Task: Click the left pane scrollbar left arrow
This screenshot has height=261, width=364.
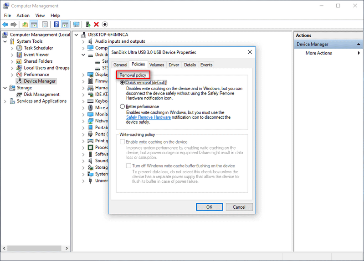Action: [x=4, y=248]
